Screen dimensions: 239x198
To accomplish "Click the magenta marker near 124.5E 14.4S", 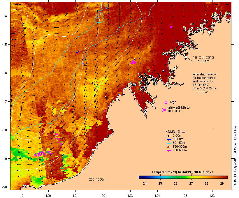I will pos(171,27).
